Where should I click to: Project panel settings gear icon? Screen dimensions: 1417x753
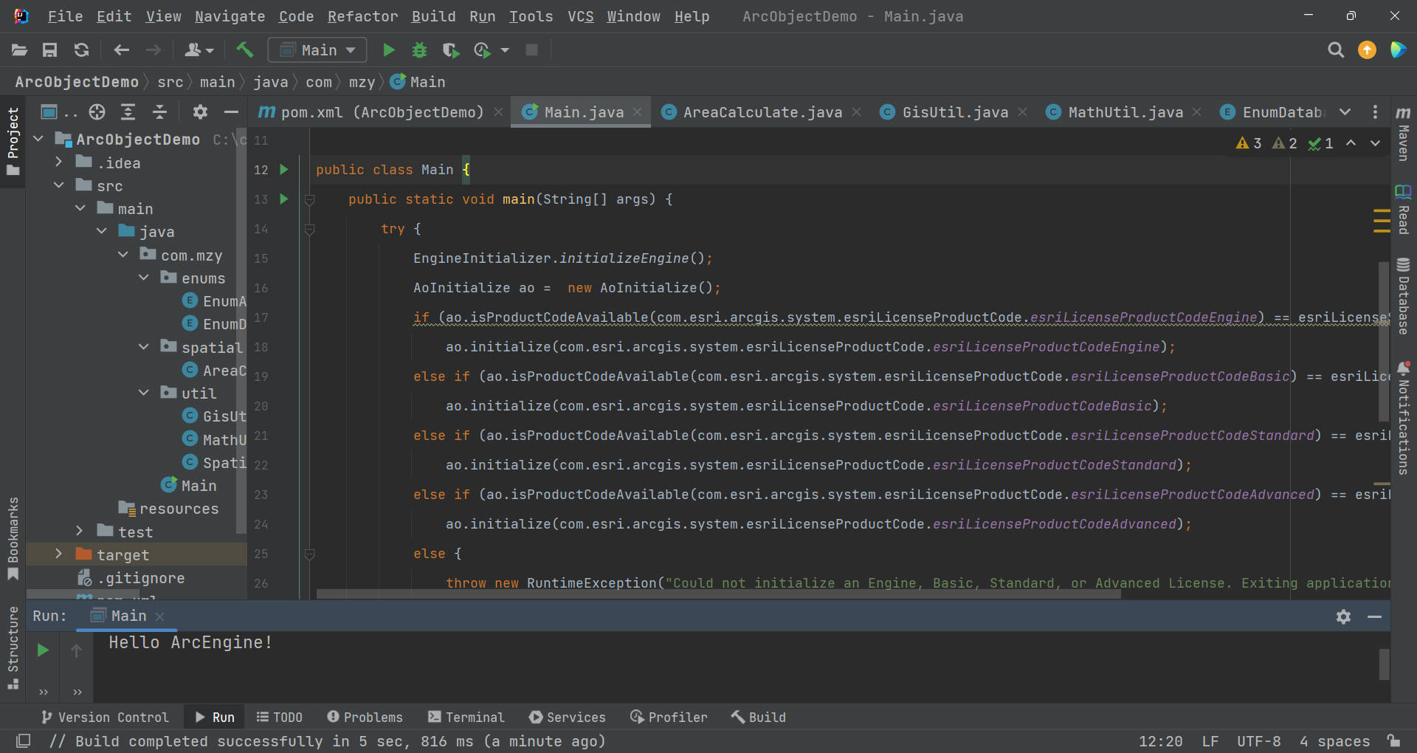[200, 112]
